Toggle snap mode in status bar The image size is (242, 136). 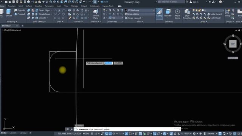pos(96,133)
